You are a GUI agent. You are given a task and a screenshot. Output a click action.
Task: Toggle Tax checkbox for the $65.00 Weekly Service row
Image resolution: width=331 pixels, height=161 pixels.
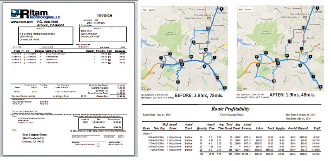point(109,57)
